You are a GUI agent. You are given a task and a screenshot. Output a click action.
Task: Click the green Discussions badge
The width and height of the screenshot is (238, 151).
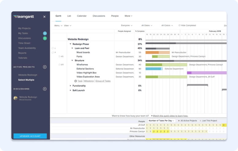[x=45, y=38]
